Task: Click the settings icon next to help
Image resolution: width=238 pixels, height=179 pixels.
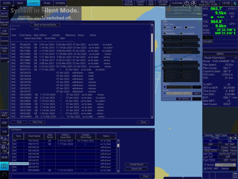Action: 193,3
